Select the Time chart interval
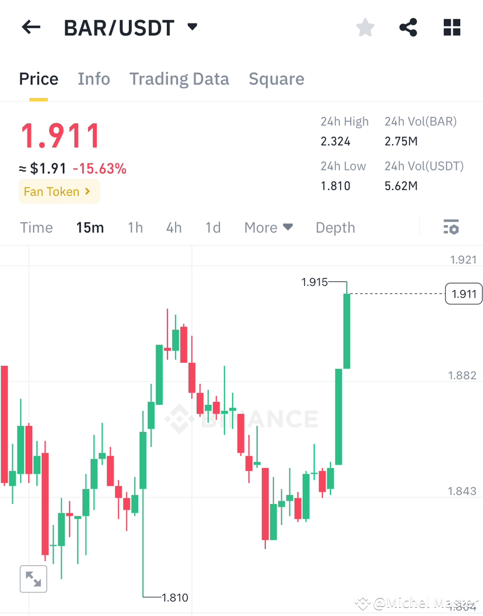Screen dimensions: 483x616 [x=36, y=228]
